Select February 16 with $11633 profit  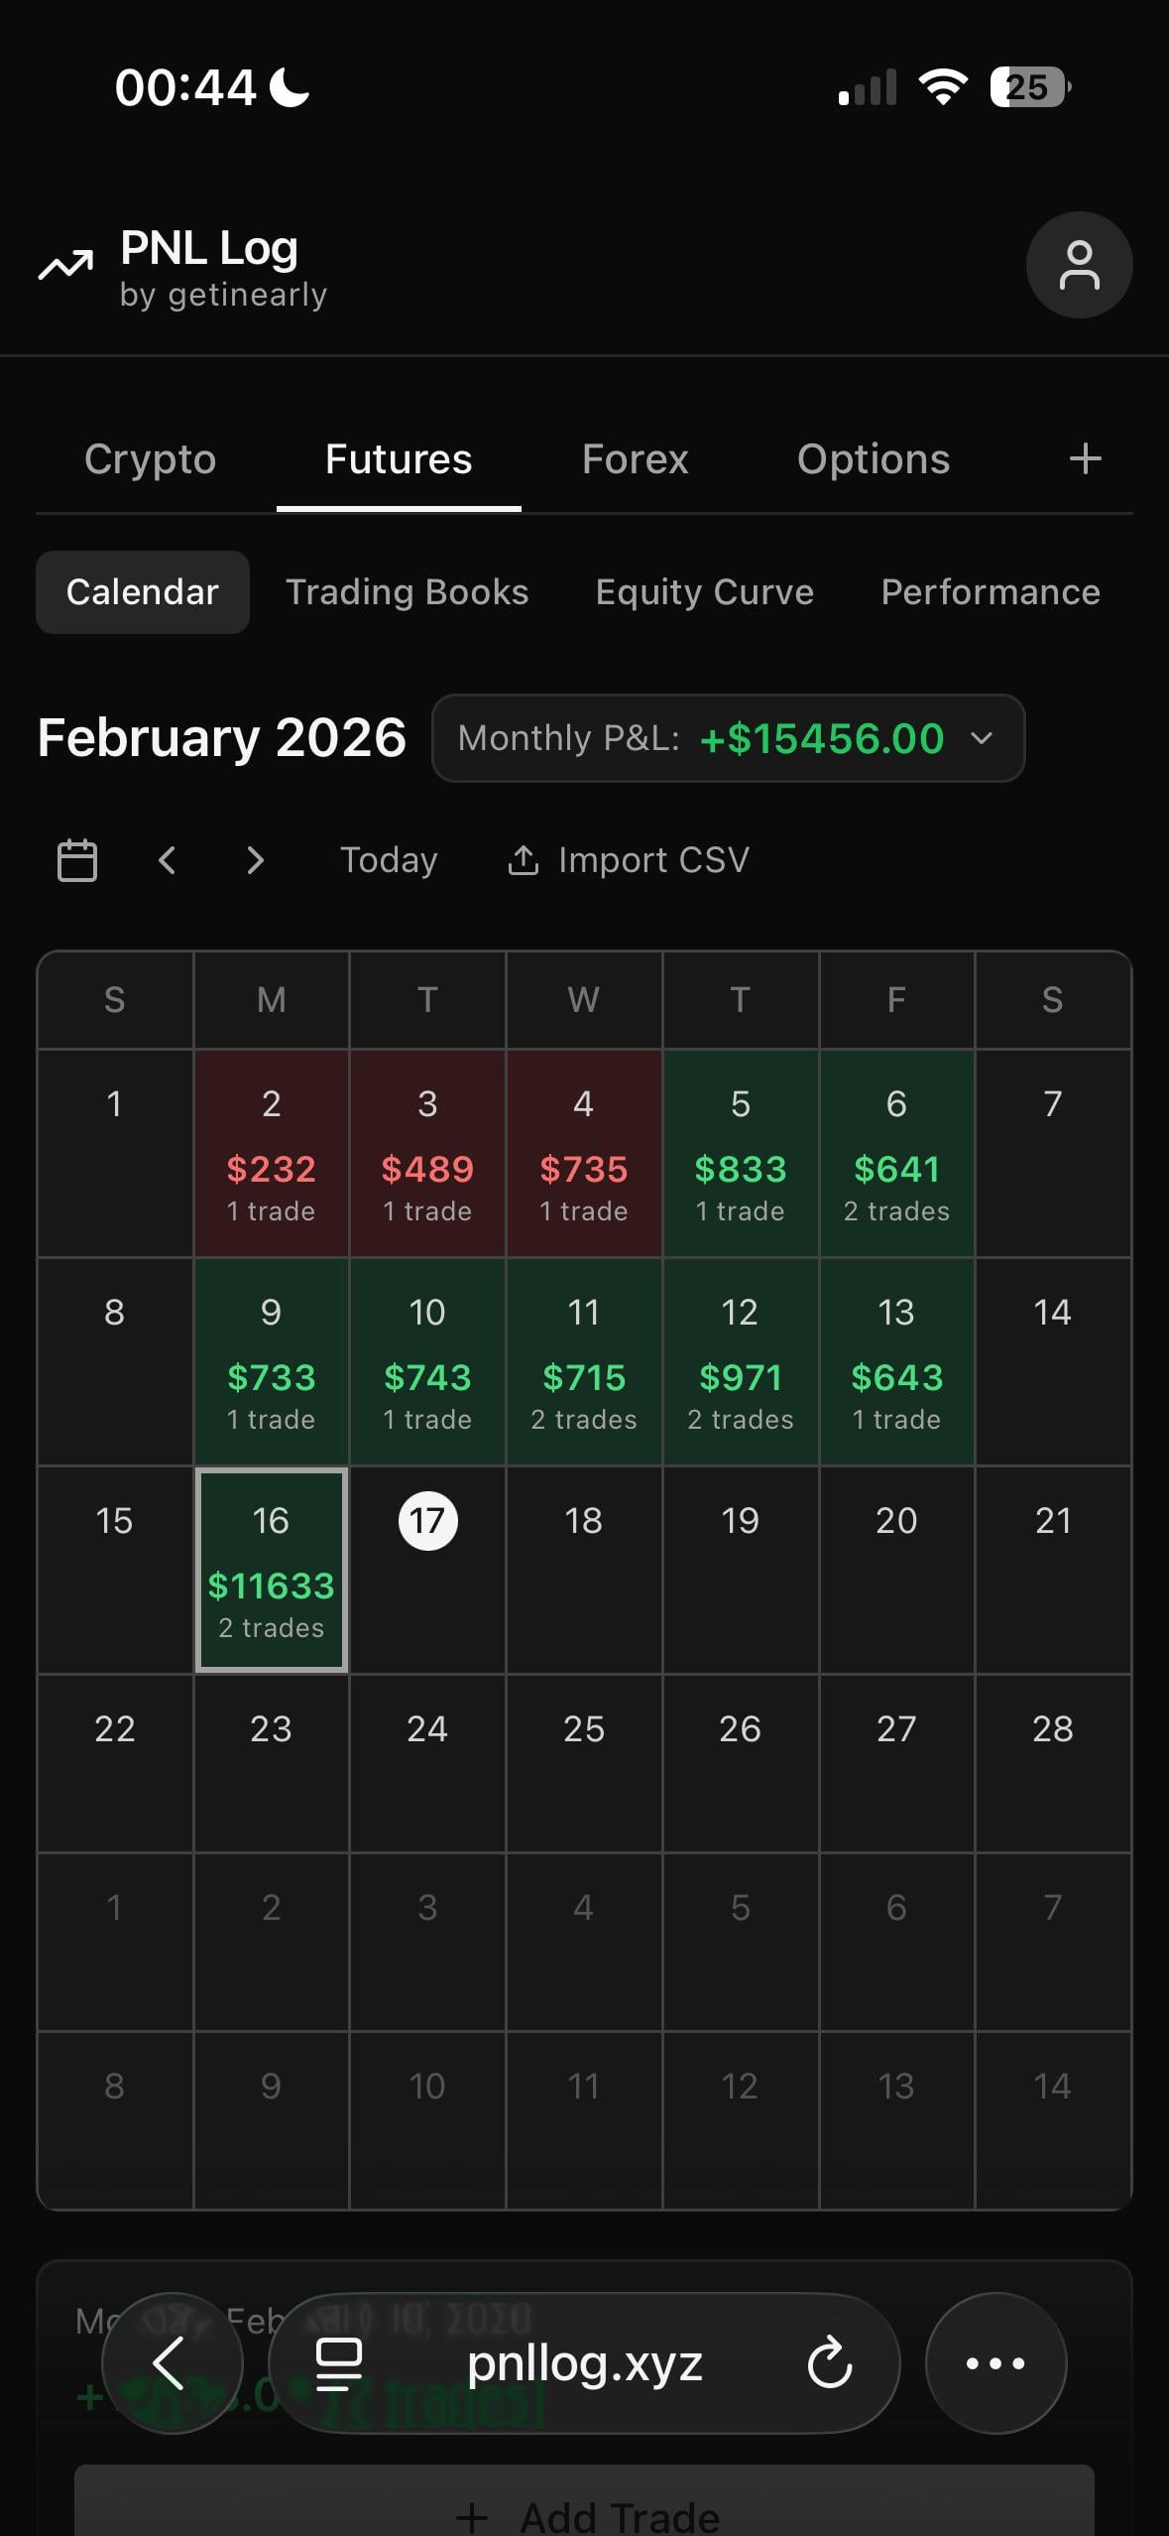pos(271,1570)
